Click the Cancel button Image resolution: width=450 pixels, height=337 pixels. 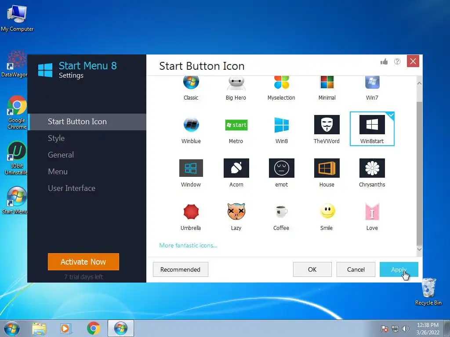[x=356, y=269]
